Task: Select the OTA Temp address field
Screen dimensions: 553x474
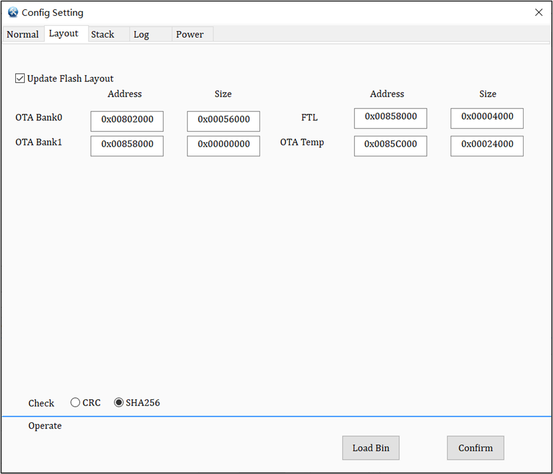Action: coord(390,146)
